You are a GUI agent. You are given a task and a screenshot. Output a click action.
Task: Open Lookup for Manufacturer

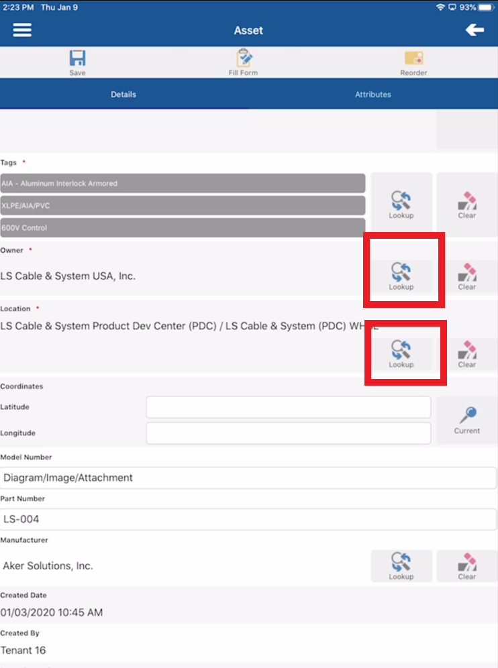401,566
